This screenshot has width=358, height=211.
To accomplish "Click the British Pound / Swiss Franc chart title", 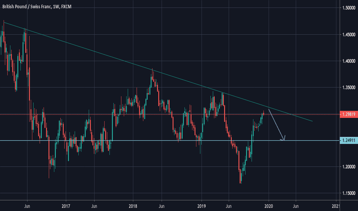I will pos(37,7).
